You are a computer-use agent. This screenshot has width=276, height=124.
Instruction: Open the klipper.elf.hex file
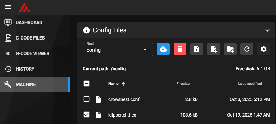[122, 115]
